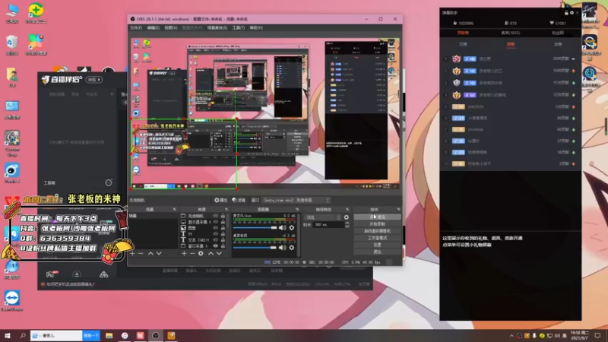The height and width of the screenshot is (342, 608).
Task: Move scene up in Scenes panel
Action: tap(150, 254)
